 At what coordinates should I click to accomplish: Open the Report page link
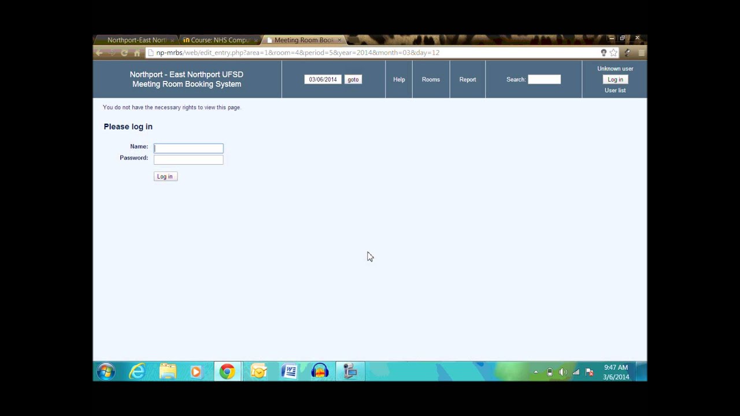point(468,80)
